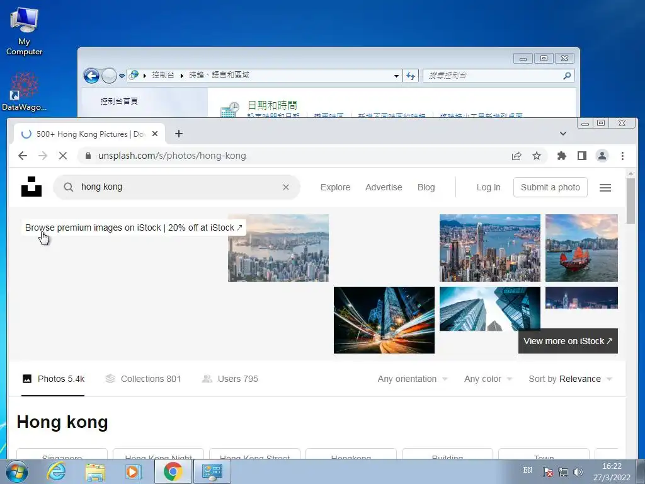Click Control Panel taskbar button

[212, 471]
